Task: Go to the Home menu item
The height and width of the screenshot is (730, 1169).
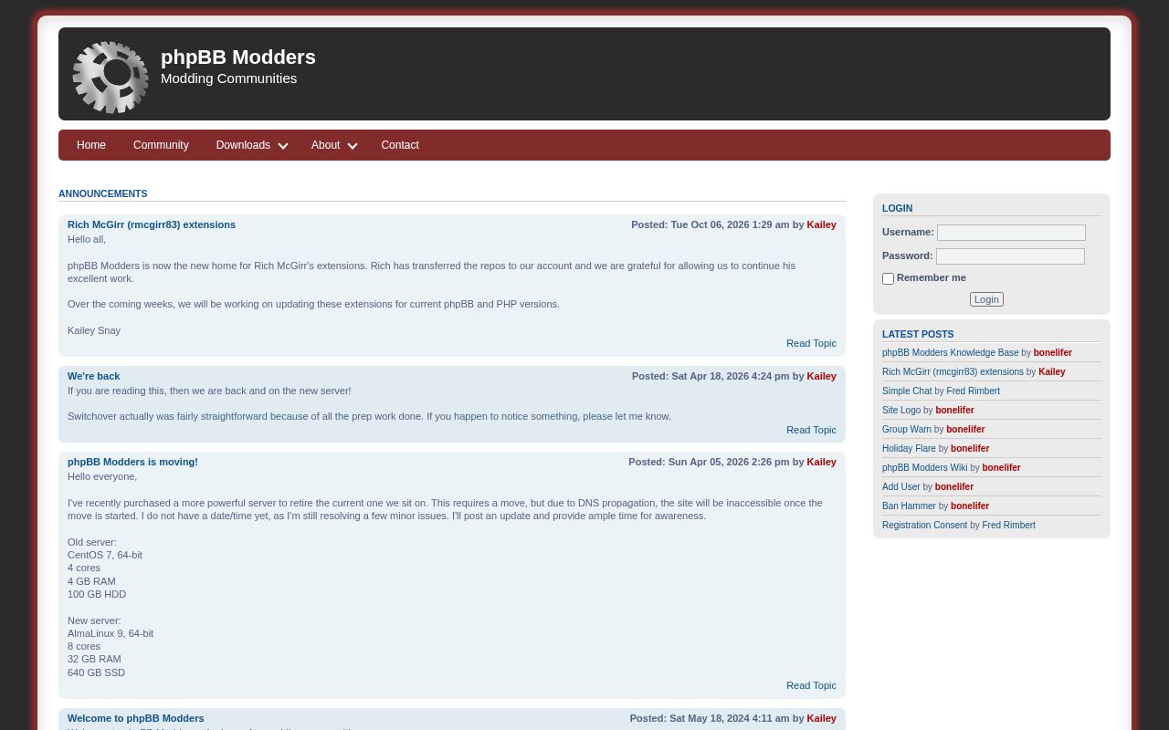Action: click(91, 145)
